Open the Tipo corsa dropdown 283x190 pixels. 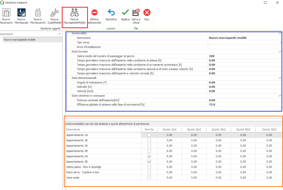click(281, 42)
